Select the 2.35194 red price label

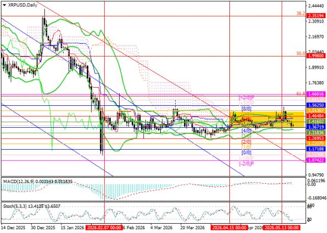[x=316, y=16]
